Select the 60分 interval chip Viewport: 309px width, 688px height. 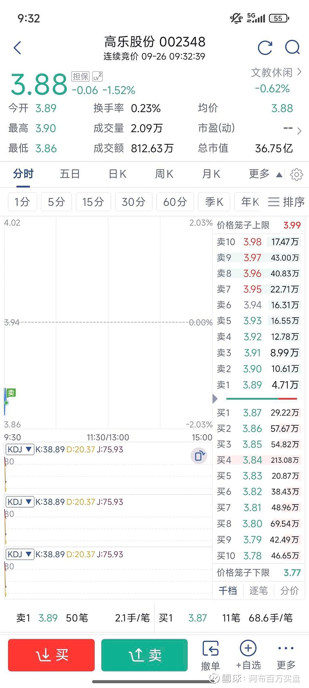pyautogui.click(x=175, y=202)
